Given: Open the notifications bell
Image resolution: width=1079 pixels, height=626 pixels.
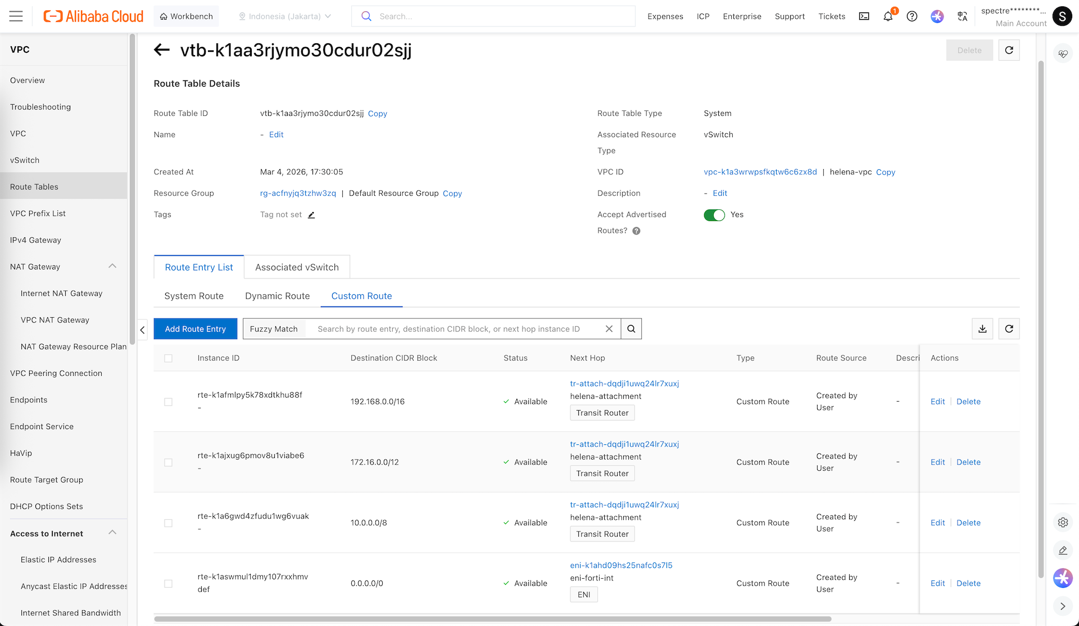Looking at the screenshot, I should pyautogui.click(x=888, y=16).
